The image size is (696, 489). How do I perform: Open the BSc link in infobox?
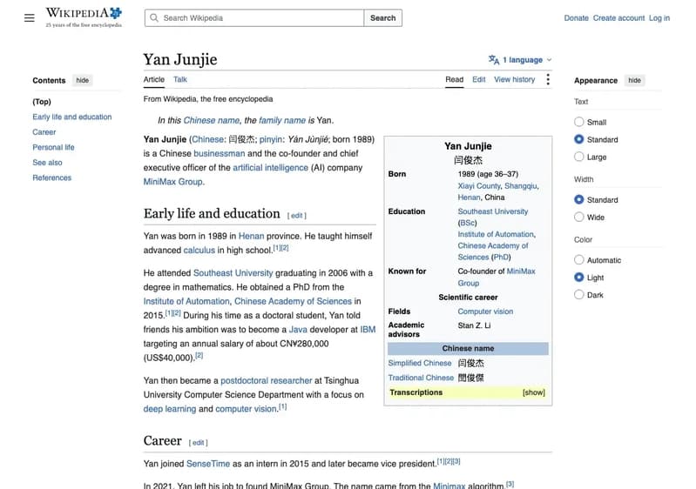pos(467,223)
